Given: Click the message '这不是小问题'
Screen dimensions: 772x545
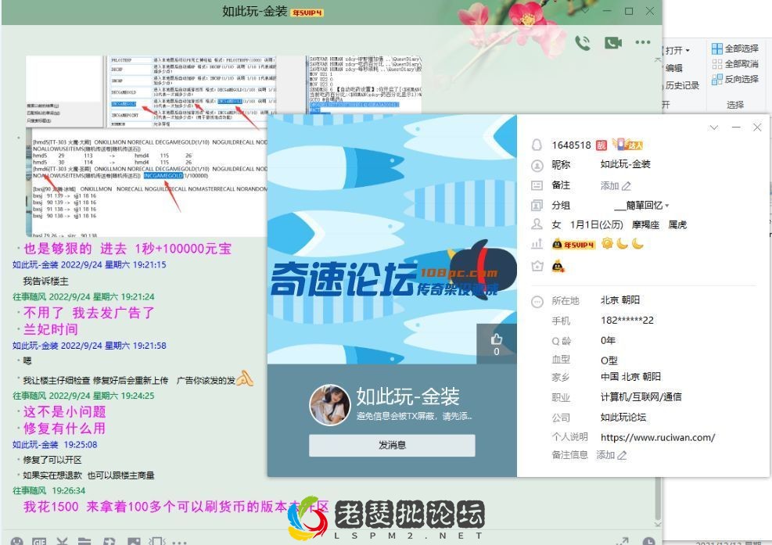Looking at the screenshot, I should coord(64,411).
